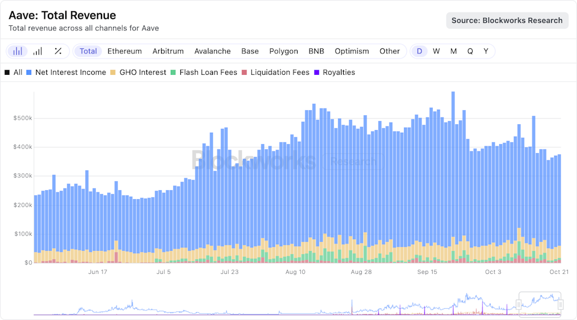The height and width of the screenshot is (320, 577).
Task: Filter revenue by Avalanche
Action: click(212, 51)
